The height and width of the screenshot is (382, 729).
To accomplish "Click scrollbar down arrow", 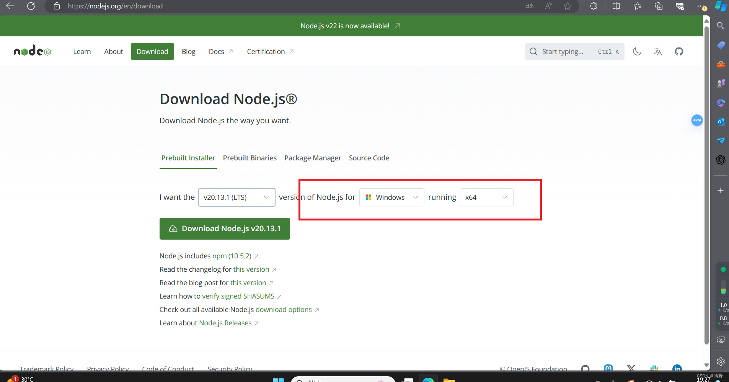I will tap(706, 365).
